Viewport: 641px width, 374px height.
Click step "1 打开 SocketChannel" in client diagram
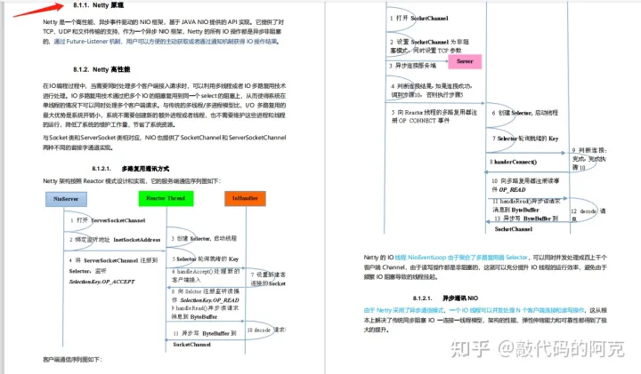pyautogui.click(x=419, y=18)
